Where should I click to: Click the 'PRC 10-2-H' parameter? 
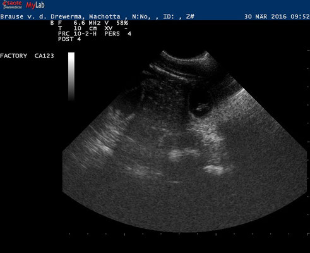pos(77,34)
